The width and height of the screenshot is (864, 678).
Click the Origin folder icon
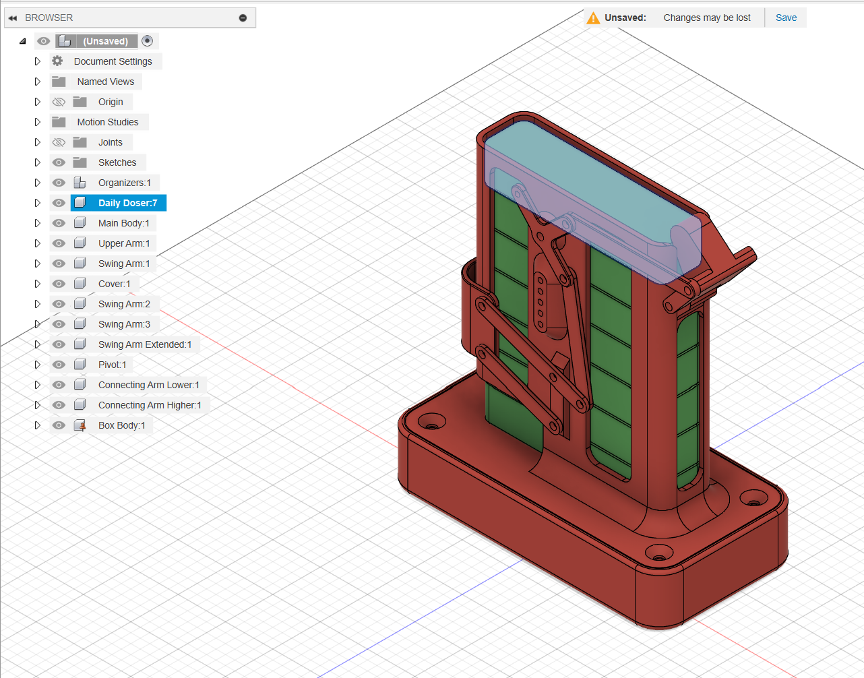[80, 102]
